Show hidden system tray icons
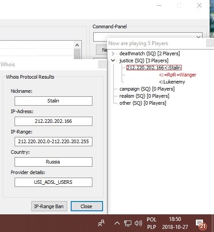 coord(117,223)
